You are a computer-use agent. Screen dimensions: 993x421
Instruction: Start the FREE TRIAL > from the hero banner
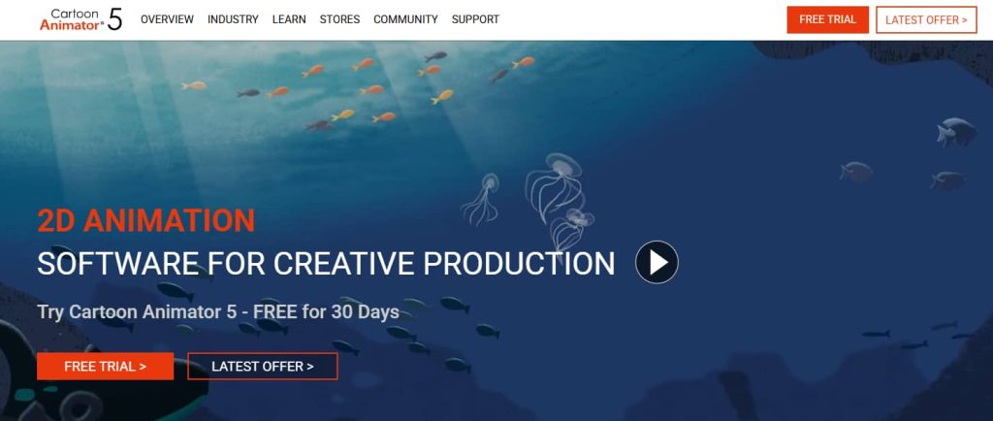tap(105, 366)
